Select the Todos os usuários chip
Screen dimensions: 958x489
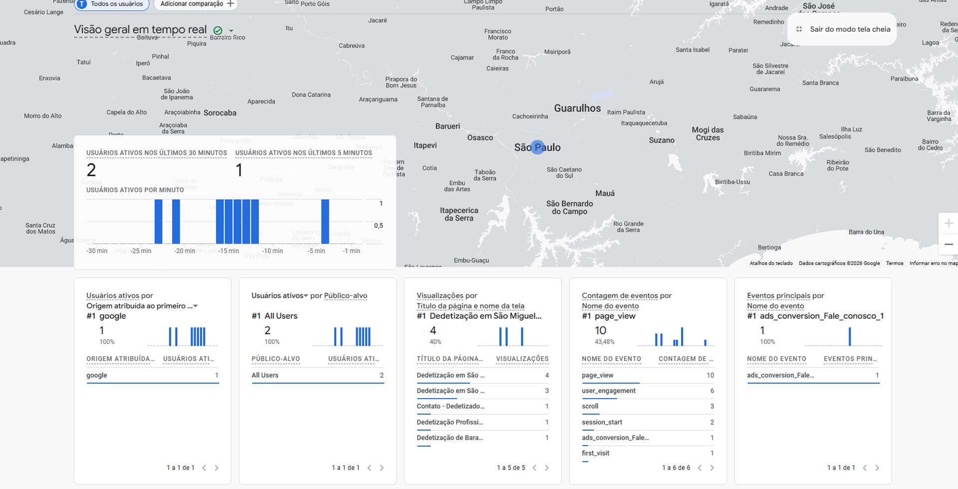coord(111,4)
